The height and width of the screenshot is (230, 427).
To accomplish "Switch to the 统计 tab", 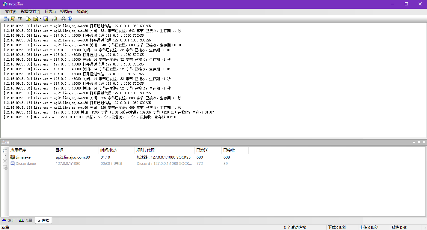I will pos(9,220).
